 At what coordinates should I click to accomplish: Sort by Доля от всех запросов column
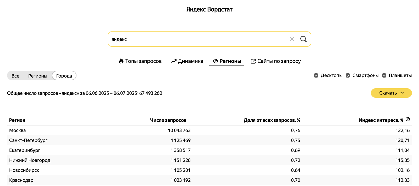(272, 120)
